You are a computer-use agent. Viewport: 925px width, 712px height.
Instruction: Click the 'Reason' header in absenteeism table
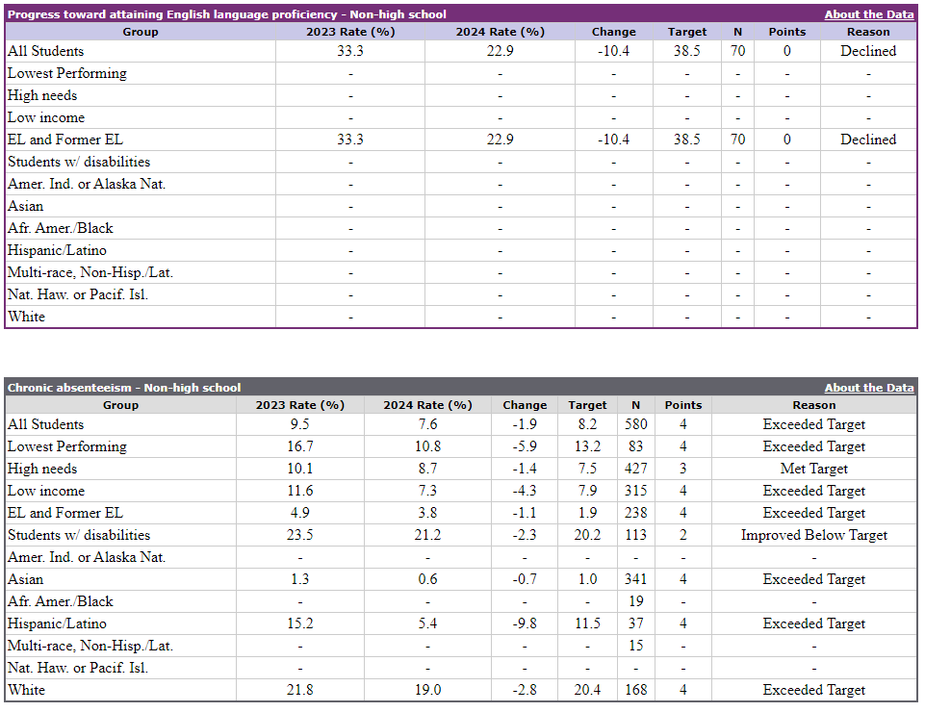coord(814,405)
